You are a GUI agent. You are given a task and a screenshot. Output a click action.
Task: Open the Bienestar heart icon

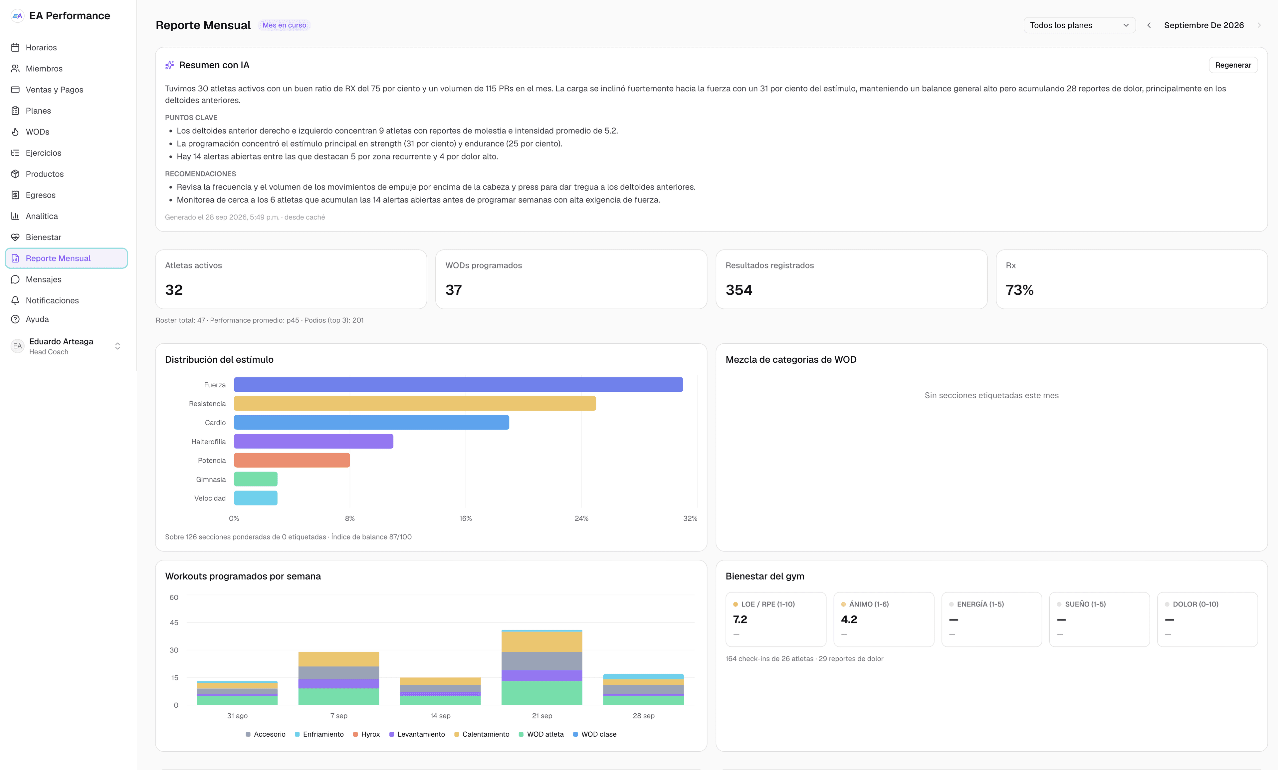15,237
